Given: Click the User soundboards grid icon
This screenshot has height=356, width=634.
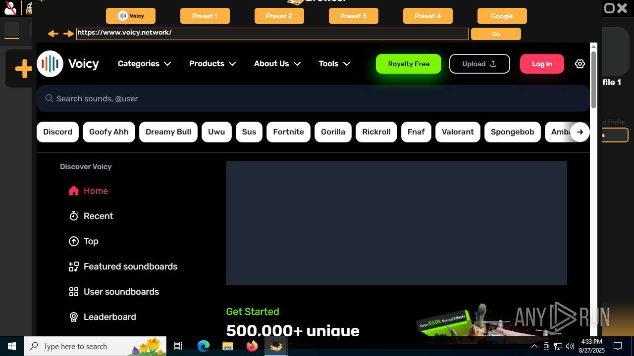Looking at the screenshot, I should [x=74, y=292].
